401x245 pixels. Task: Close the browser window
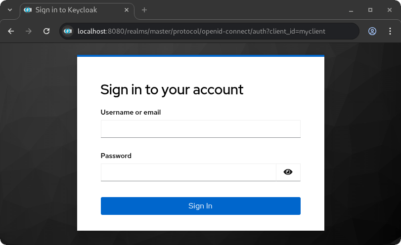point(389,10)
